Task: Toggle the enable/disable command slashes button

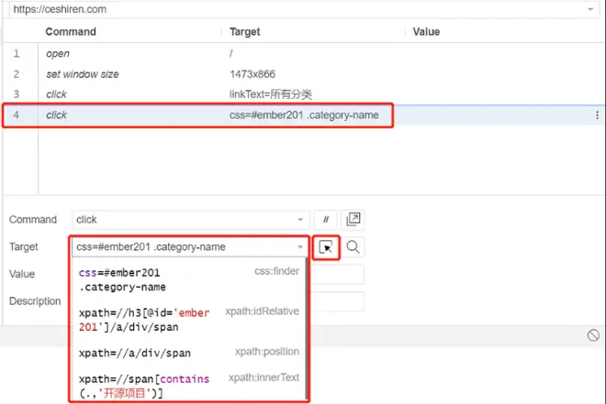Action: [x=325, y=220]
